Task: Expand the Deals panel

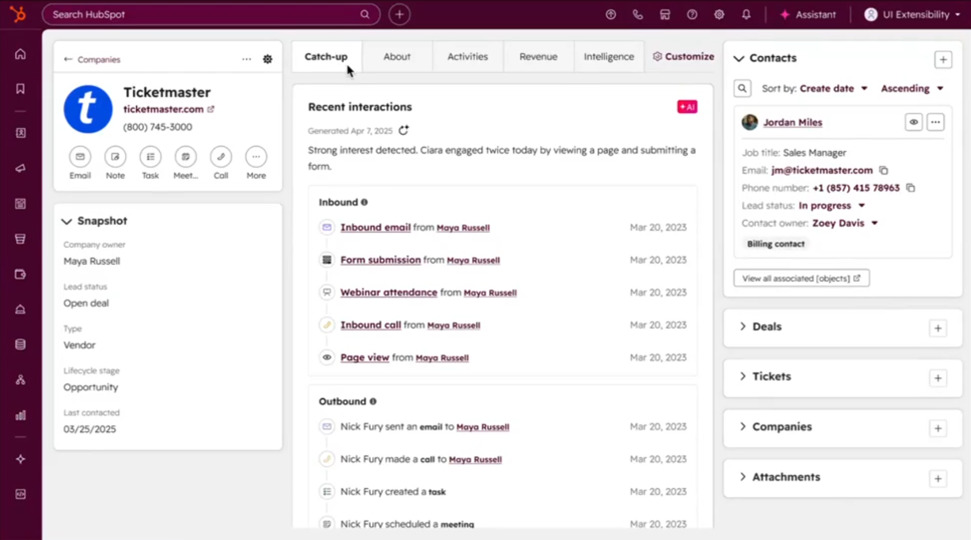Action: (743, 327)
